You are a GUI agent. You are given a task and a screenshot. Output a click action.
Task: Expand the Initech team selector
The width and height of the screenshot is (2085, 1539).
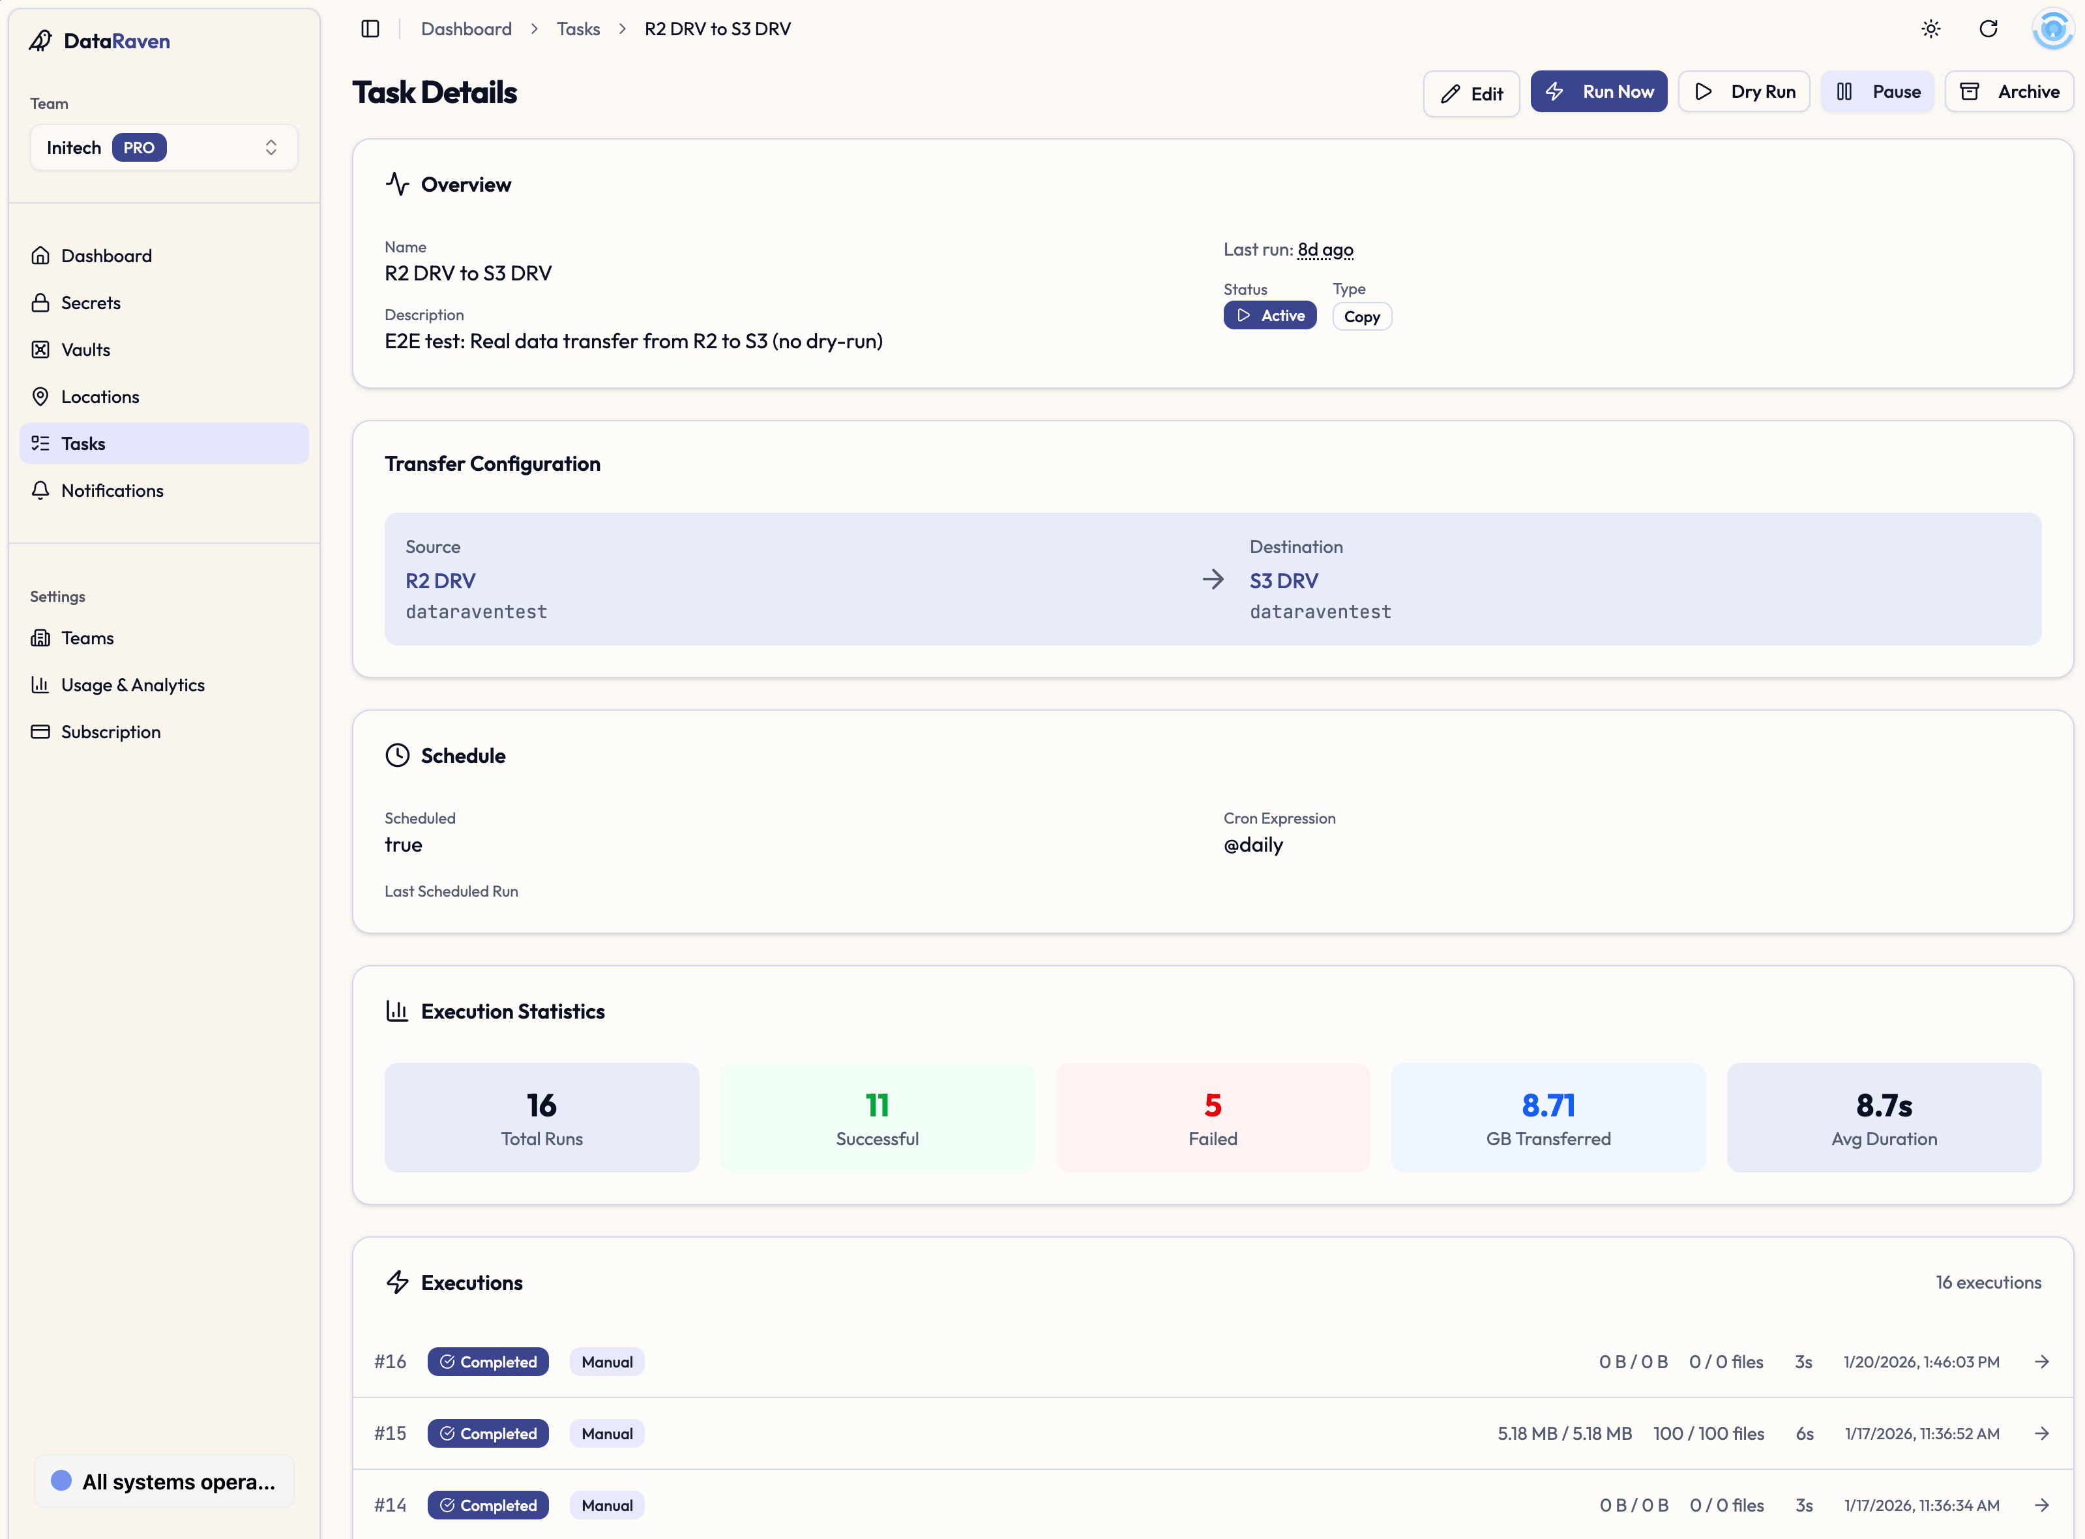pos(164,147)
